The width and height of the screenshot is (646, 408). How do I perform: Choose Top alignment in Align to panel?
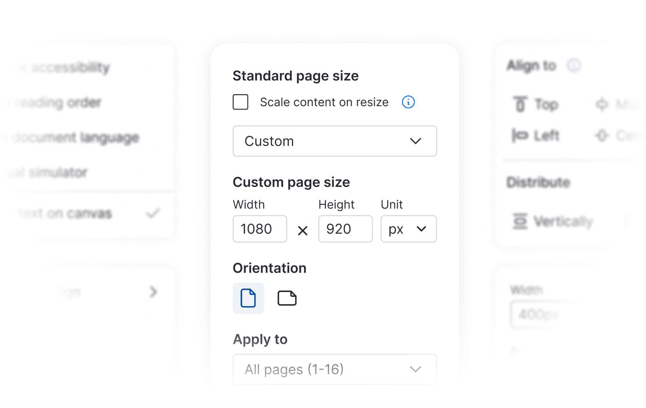[536, 104]
